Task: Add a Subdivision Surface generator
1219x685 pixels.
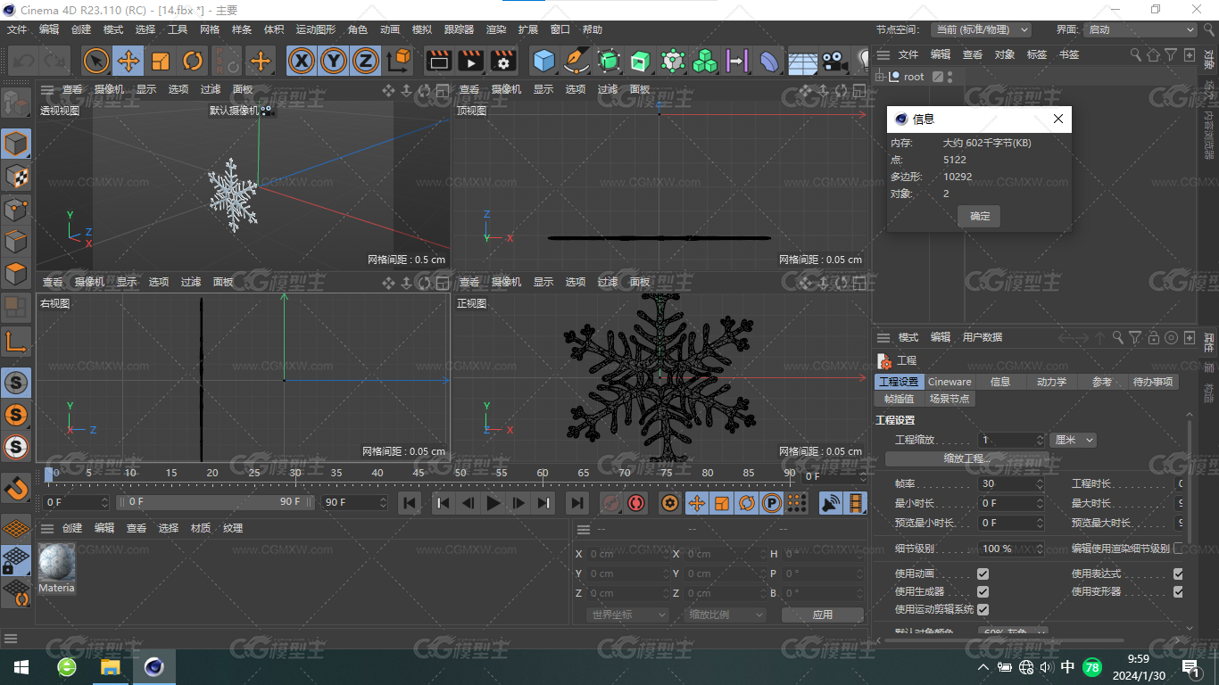Action: [x=609, y=61]
